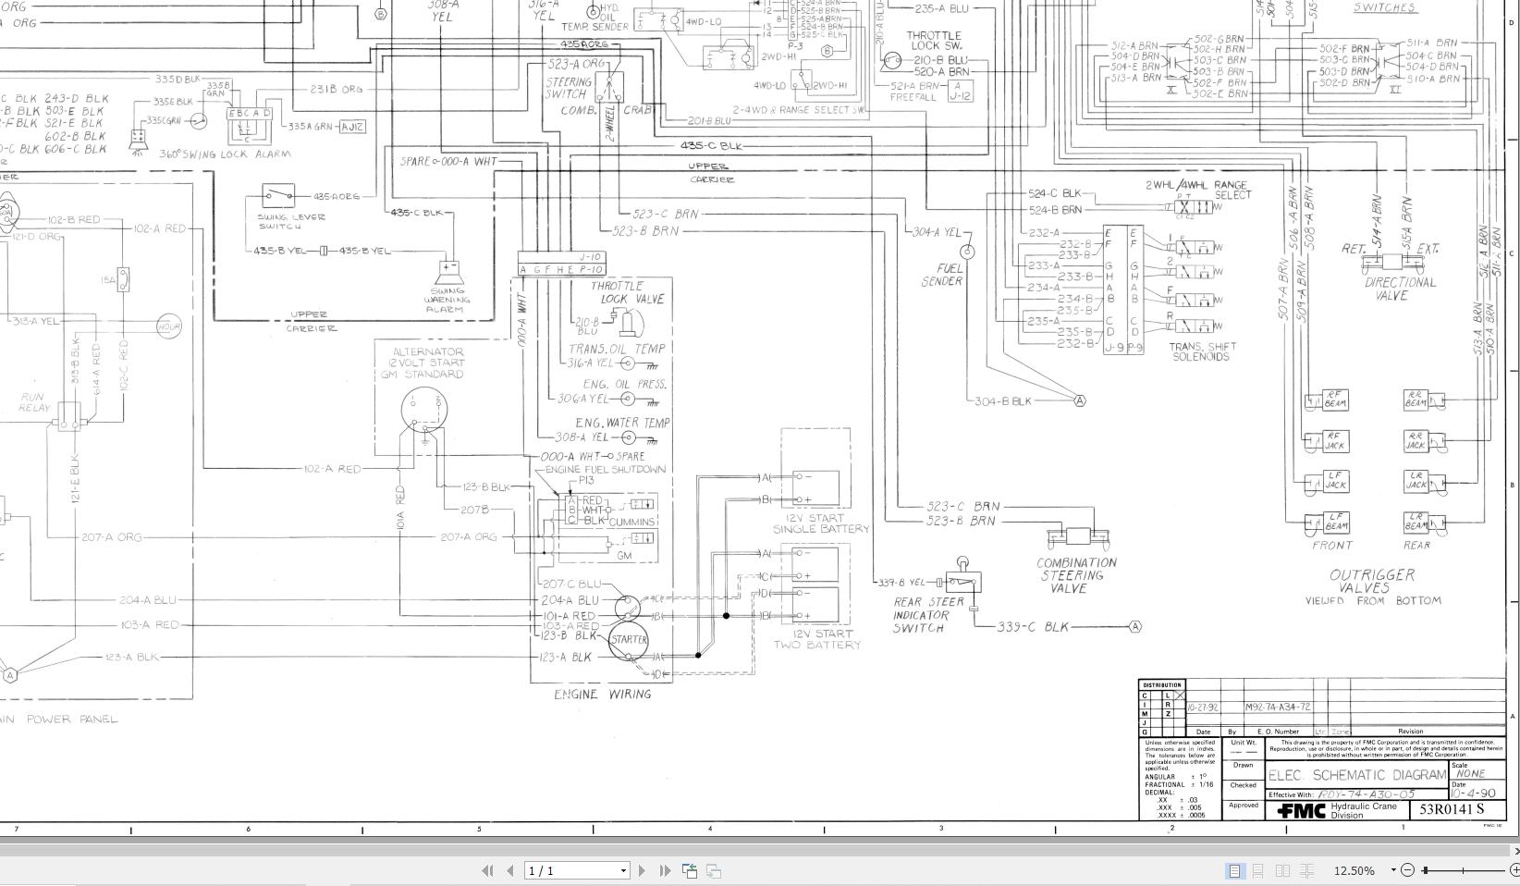Click the ENGINE WIRING label
The width and height of the screenshot is (1520, 886).
602,694
